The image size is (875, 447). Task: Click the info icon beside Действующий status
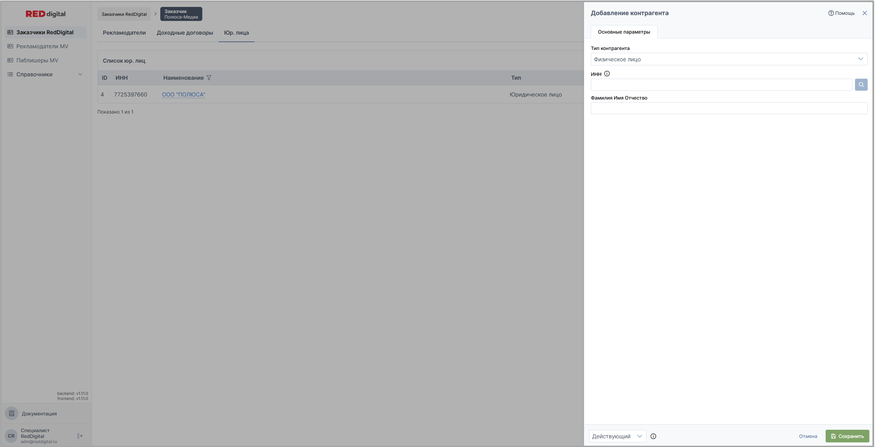653,436
